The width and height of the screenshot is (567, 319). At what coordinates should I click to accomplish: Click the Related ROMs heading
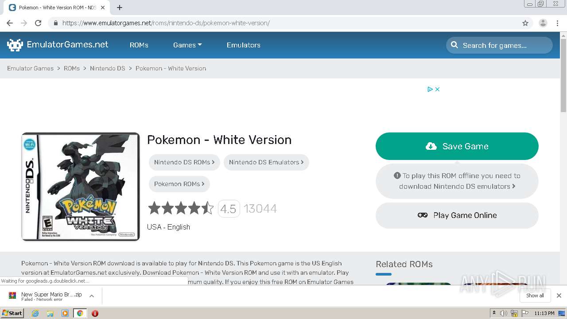click(x=404, y=264)
